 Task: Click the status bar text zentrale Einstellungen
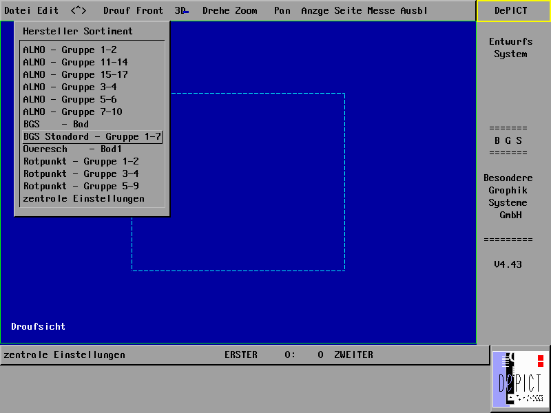coord(64,354)
